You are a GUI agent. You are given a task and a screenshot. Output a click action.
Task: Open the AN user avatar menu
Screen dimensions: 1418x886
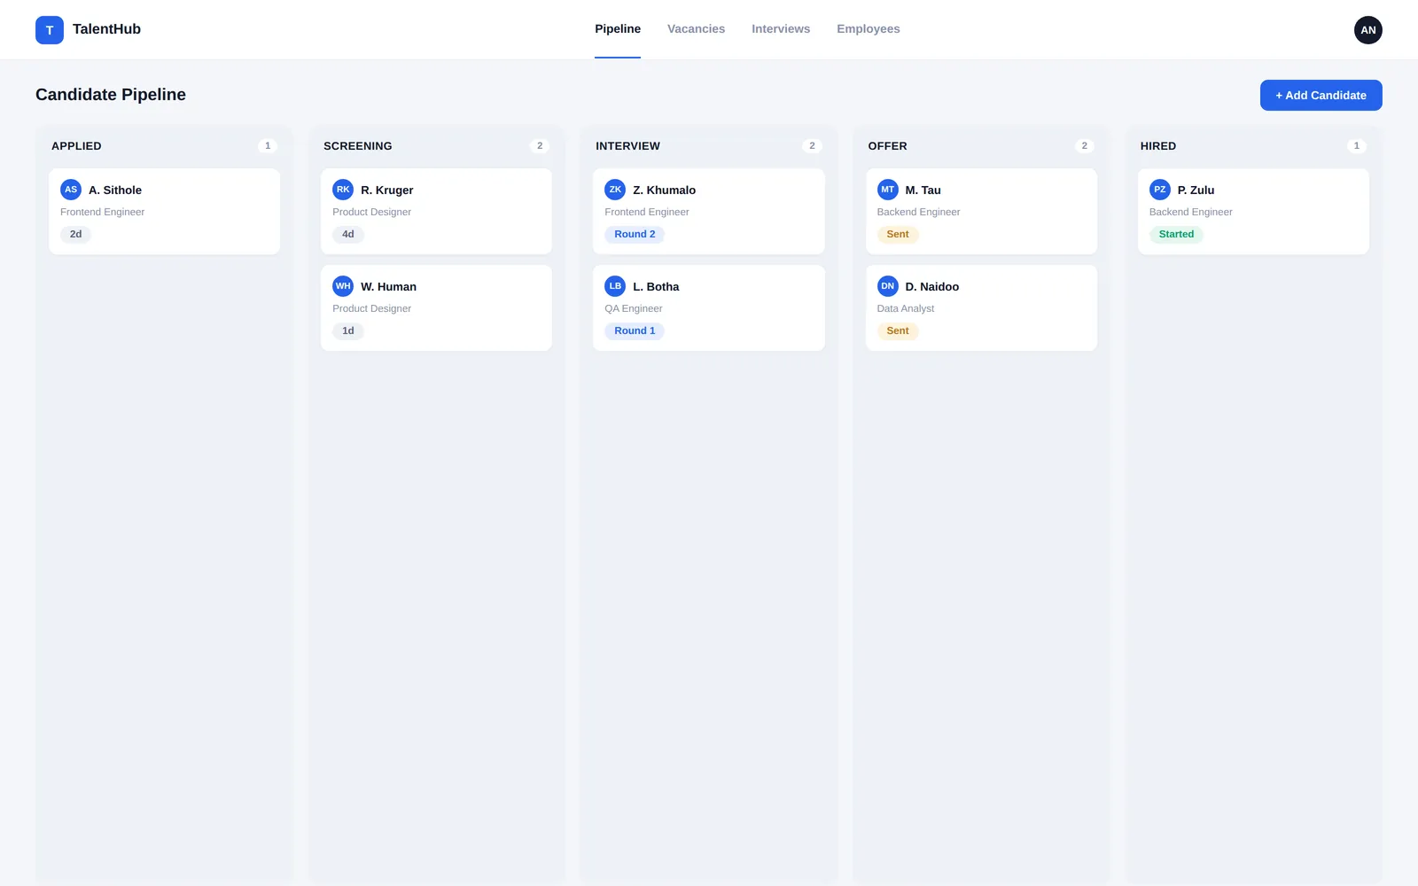tap(1368, 30)
